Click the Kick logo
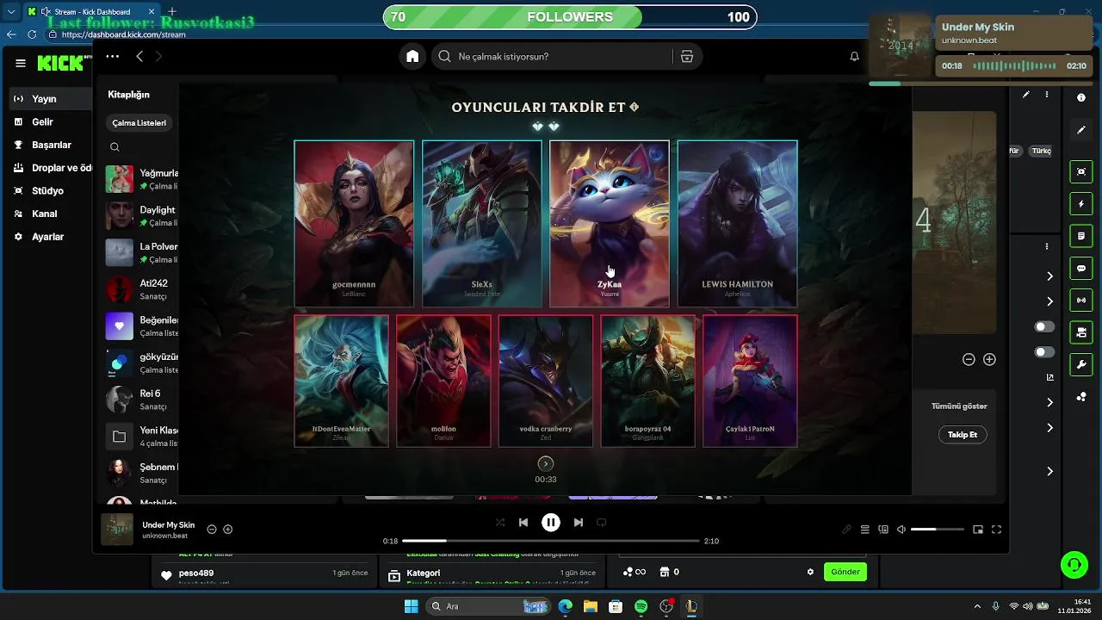This screenshot has width=1102, height=620. pyautogui.click(x=60, y=63)
